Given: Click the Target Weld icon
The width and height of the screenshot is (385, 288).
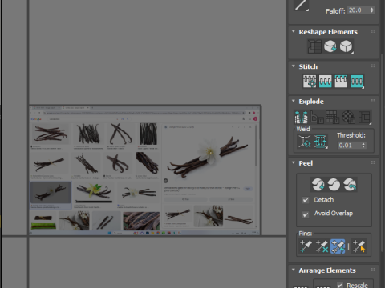Looking at the screenshot, I should click(x=305, y=142).
